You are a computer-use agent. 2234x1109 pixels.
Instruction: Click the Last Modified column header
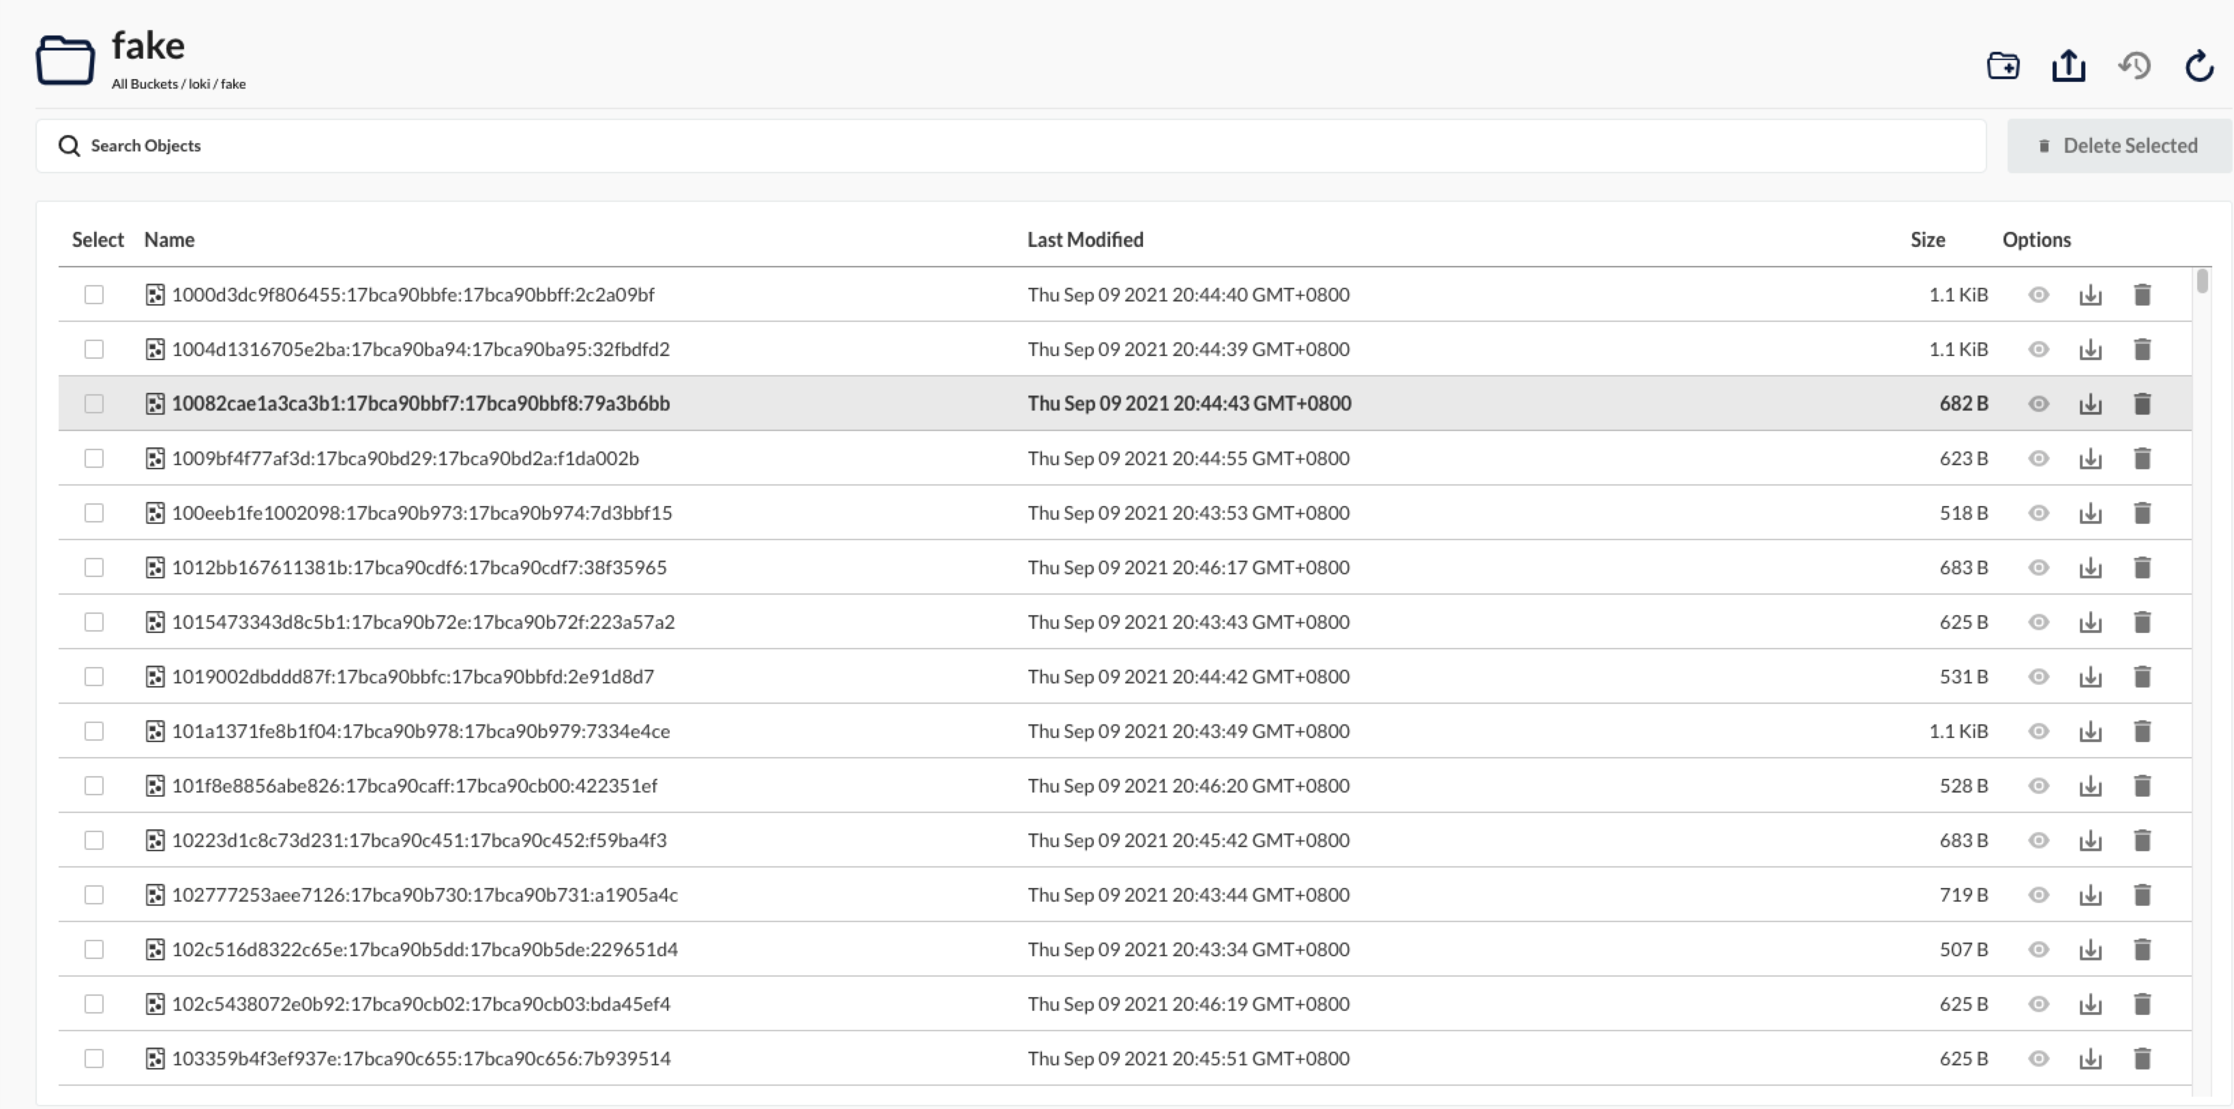[x=1086, y=240]
